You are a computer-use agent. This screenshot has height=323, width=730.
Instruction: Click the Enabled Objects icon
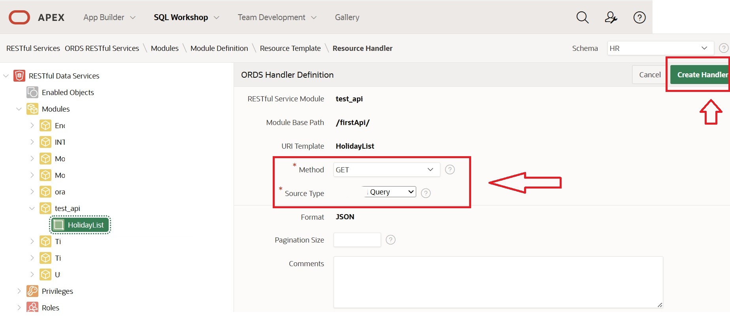[32, 92]
